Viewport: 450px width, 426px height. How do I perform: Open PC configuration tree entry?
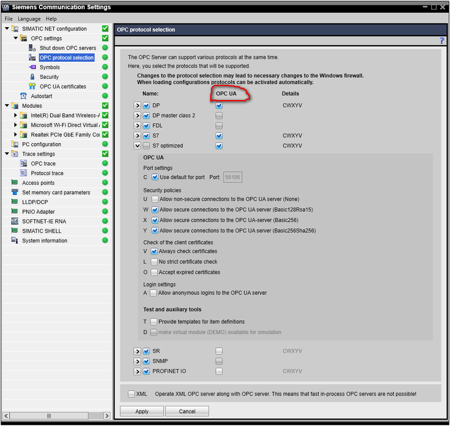[42, 144]
